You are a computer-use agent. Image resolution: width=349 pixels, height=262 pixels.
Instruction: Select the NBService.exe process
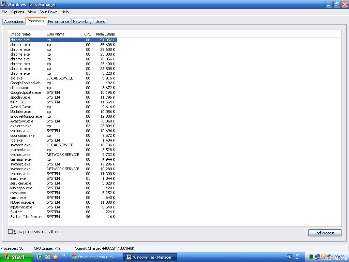click(63, 202)
